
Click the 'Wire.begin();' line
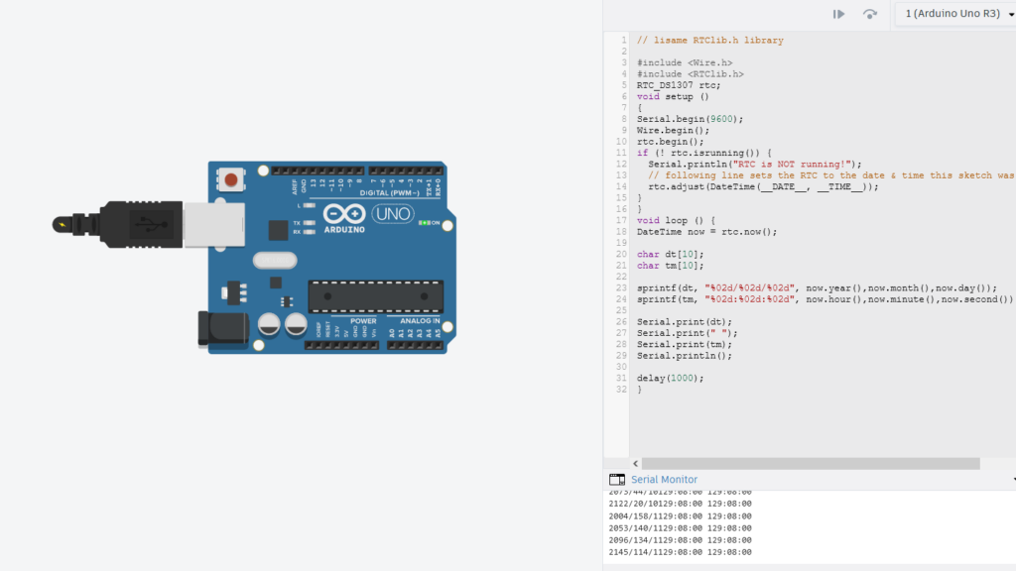pos(673,130)
